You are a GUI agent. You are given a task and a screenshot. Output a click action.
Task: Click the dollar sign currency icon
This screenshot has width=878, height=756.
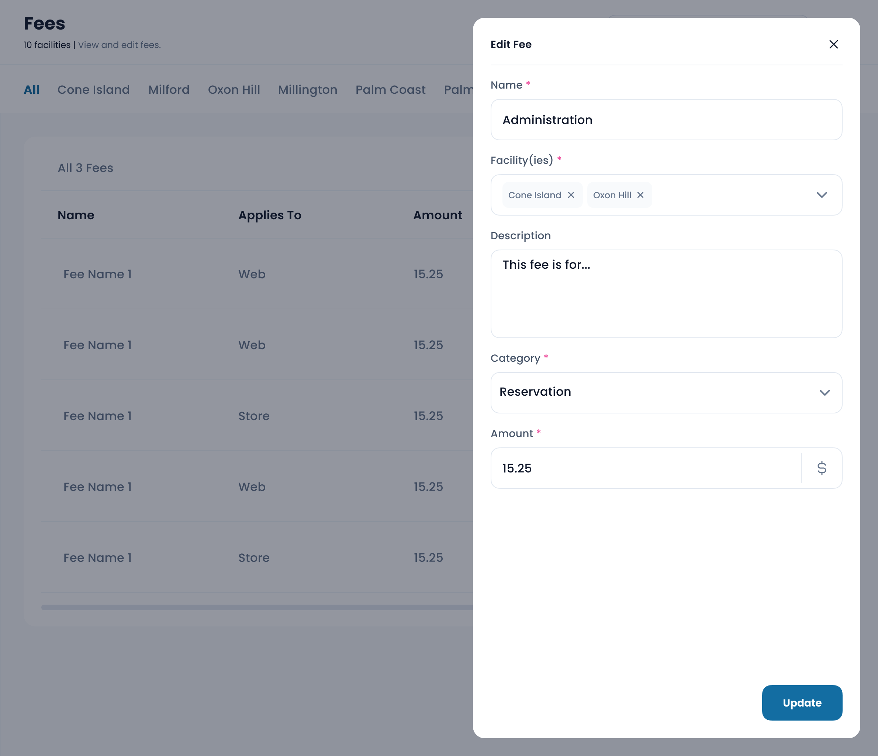tap(821, 468)
